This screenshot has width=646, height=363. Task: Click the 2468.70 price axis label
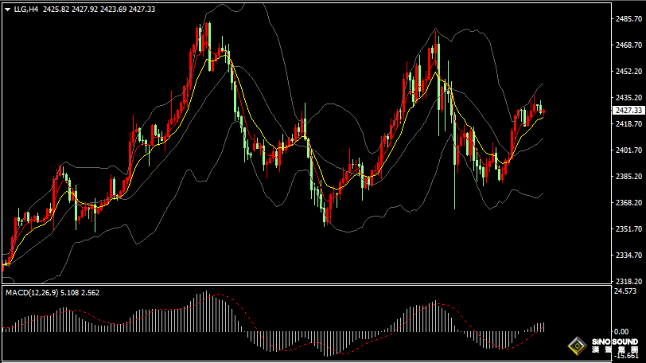click(x=628, y=45)
